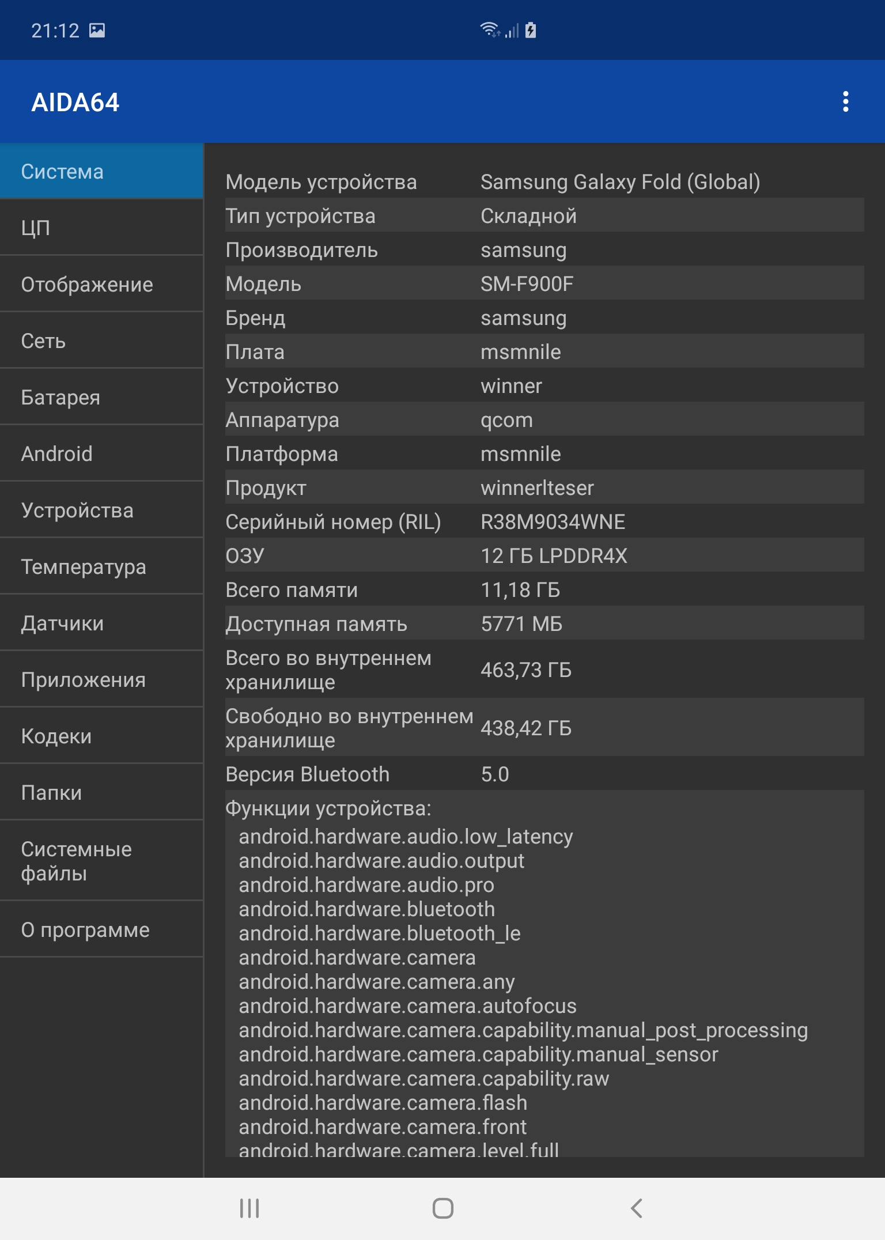Tap the AIDA64 app title

click(x=75, y=102)
